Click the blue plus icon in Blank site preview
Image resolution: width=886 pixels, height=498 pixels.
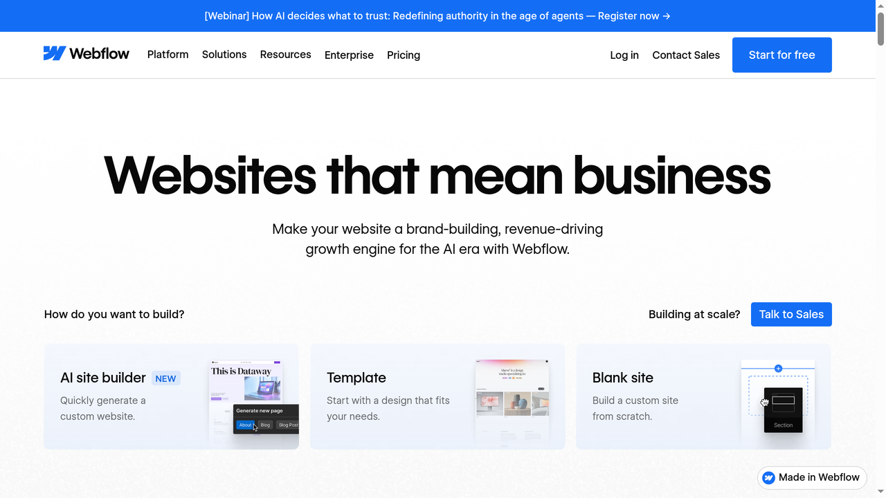pos(778,368)
